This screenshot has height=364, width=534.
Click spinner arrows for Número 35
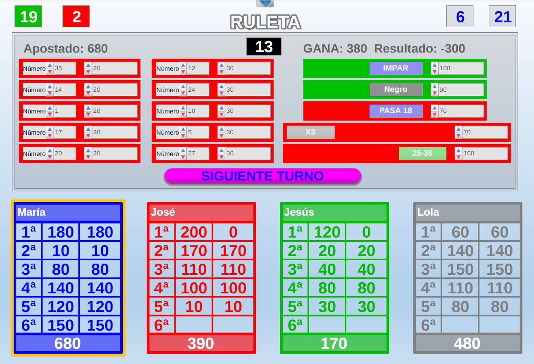coord(50,68)
